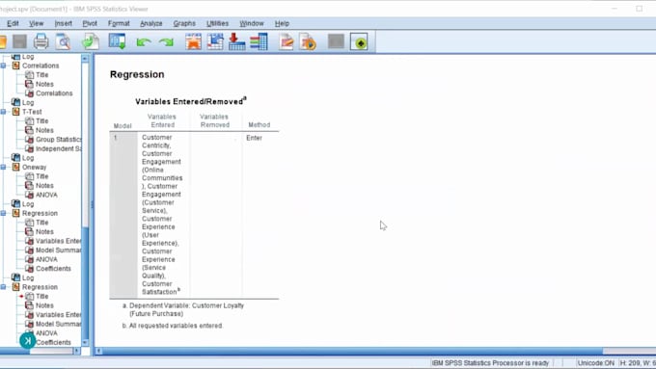Screen dimensions: 656x369
Task: Collapse the Correlations outline branch
Action: (x=3, y=66)
